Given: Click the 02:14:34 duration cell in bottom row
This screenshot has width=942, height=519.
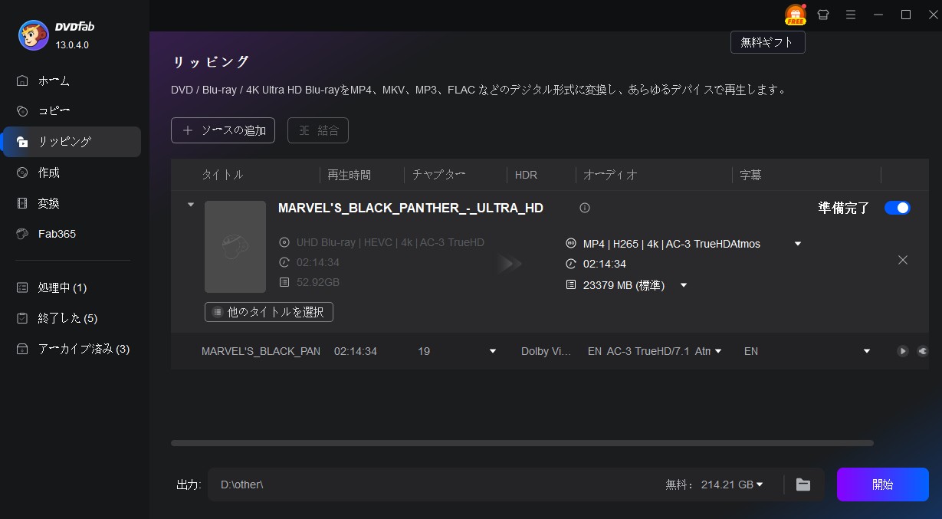Looking at the screenshot, I should pyautogui.click(x=356, y=351).
